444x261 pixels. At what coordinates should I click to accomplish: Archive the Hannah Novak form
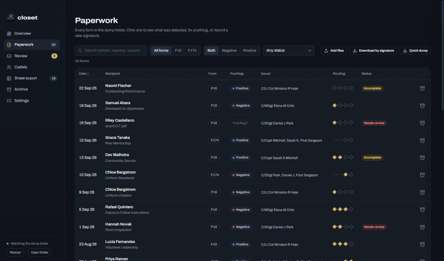tap(422, 227)
